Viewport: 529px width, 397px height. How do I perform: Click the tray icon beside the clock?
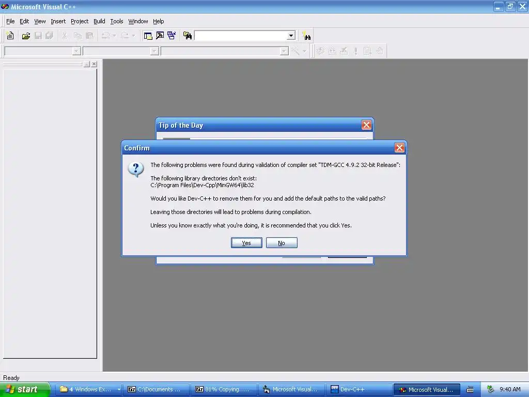(x=491, y=389)
